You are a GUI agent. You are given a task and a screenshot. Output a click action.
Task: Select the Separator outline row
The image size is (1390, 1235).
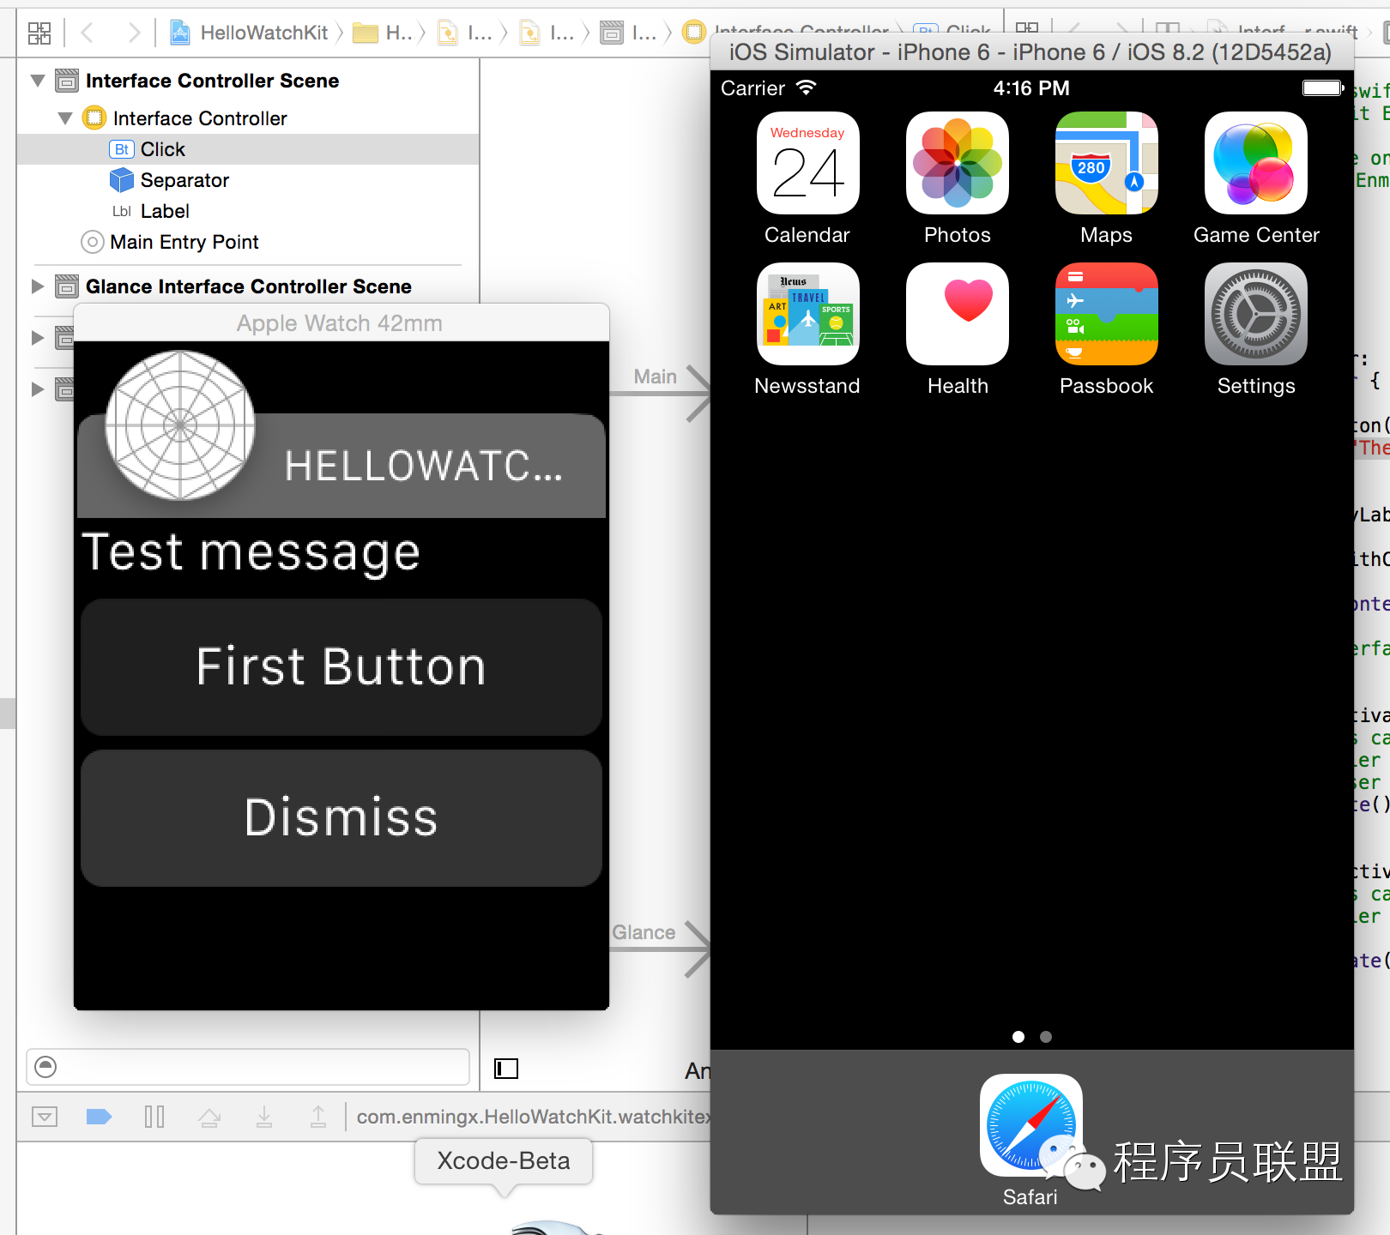click(248, 180)
